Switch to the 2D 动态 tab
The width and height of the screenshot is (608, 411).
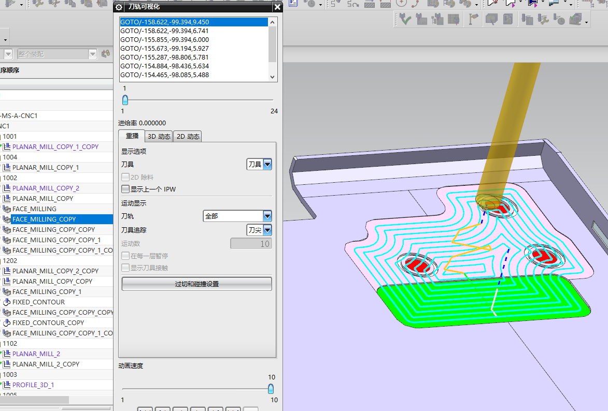[x=187, y=137]
